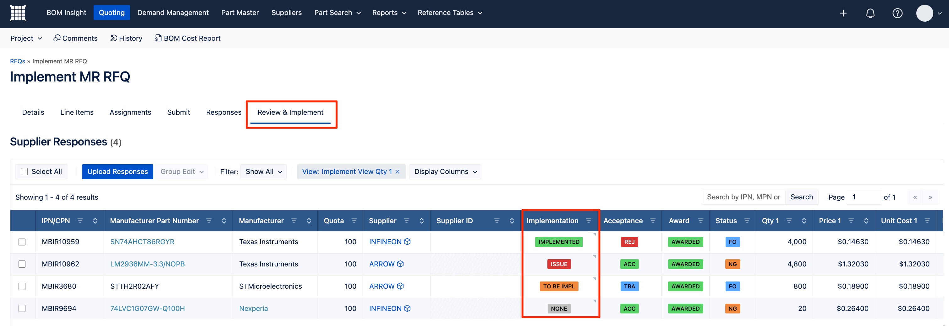
Task: Click the Search by IPN, MPN field
Action: coord(743,197)
